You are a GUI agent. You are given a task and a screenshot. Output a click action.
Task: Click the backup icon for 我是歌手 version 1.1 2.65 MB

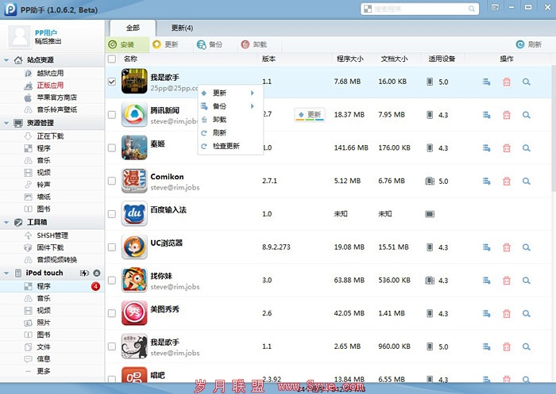(486, 346)
